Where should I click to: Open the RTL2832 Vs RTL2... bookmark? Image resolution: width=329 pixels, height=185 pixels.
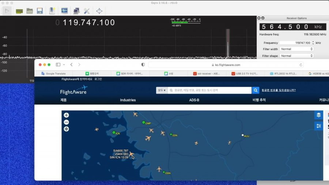point(283,73)
